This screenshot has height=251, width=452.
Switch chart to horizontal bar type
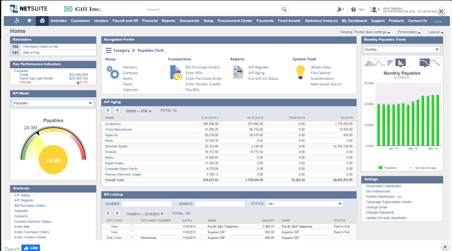390,62
